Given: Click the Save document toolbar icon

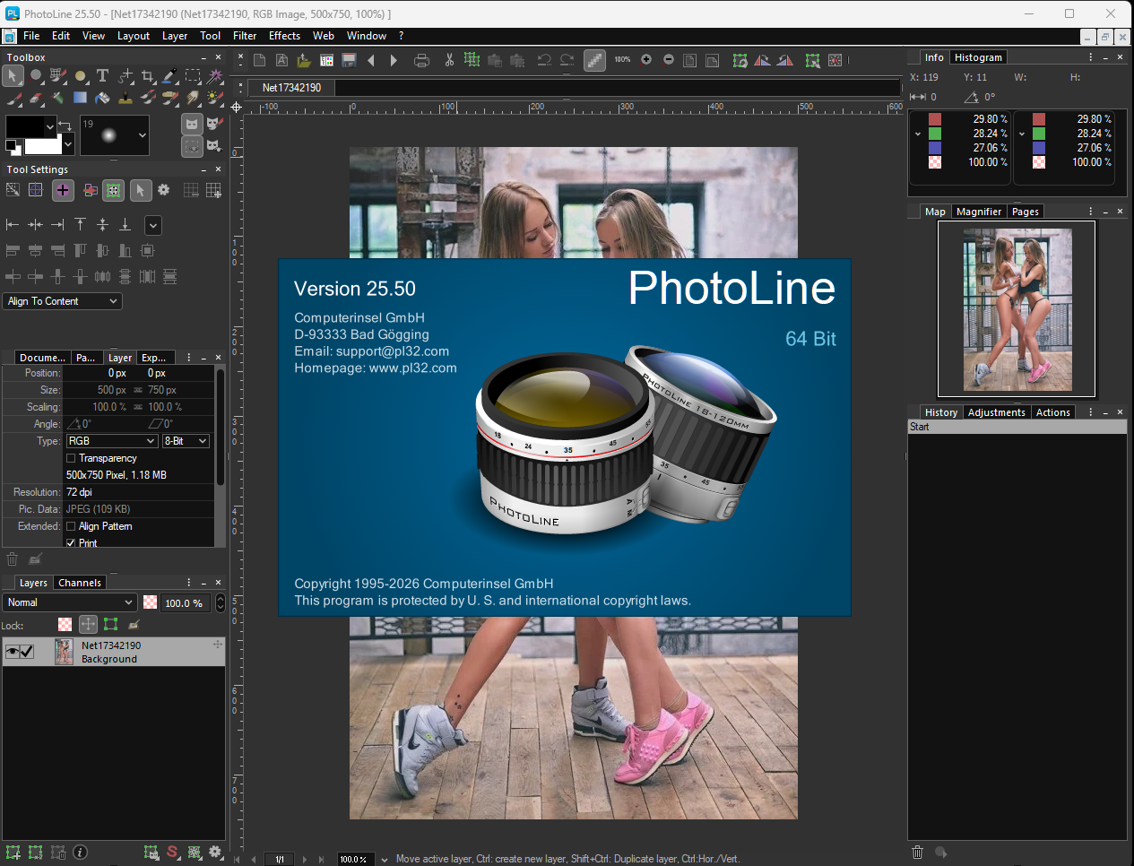Looking at the screenshot, I should coord(349,60).
